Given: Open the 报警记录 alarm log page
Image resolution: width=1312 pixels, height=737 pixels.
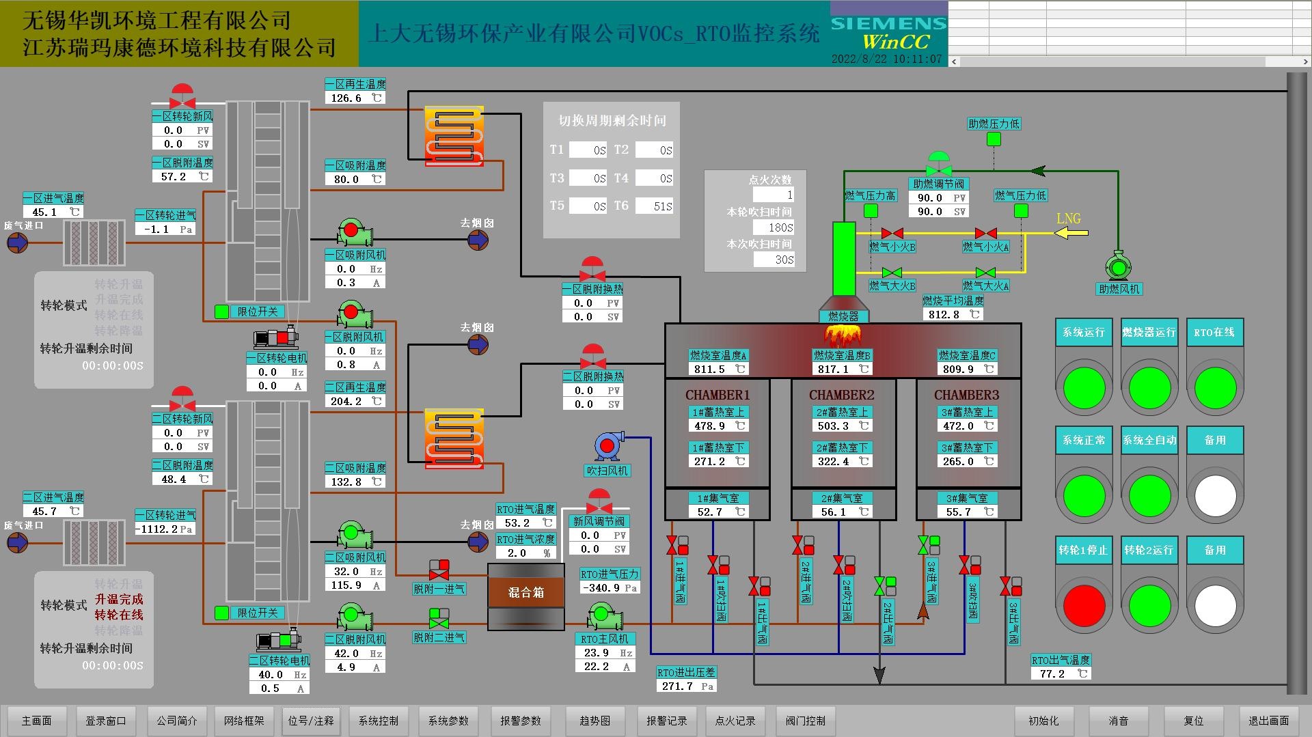Looking at the screenshot, I should [x=666, y=721].
